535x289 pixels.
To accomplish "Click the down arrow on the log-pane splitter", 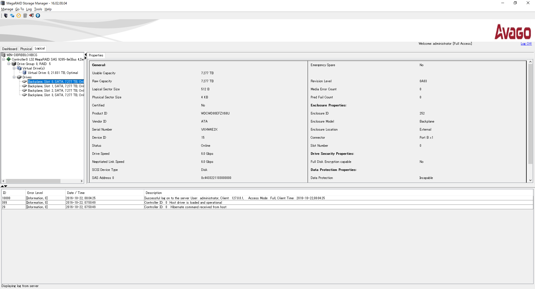I will pos(6,186).
